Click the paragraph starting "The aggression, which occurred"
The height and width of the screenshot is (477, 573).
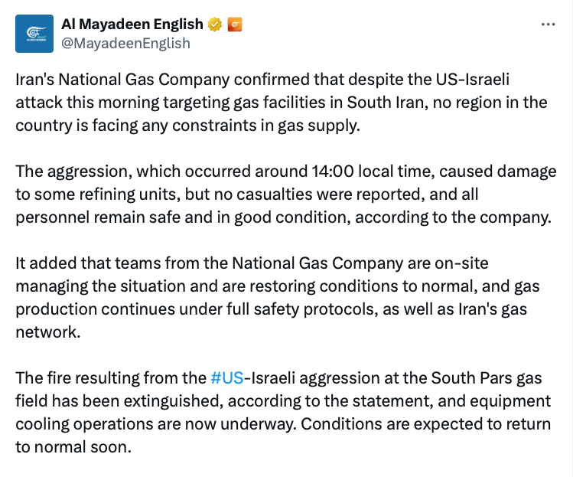click(x=283, y=196)
